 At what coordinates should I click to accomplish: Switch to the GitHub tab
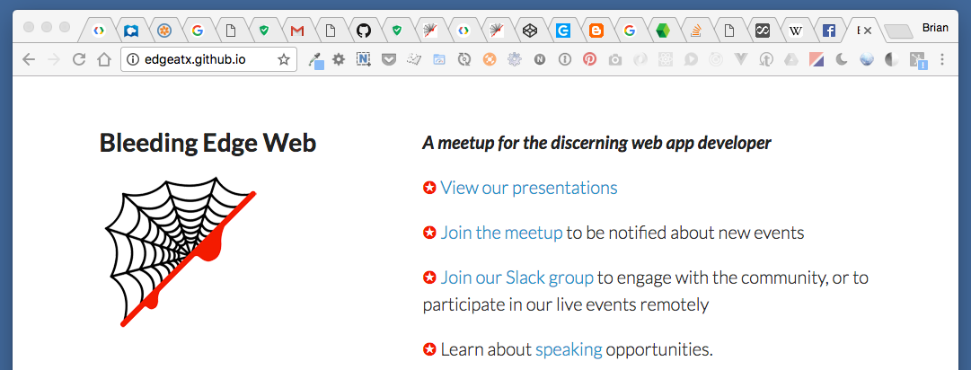coord(364,30)
